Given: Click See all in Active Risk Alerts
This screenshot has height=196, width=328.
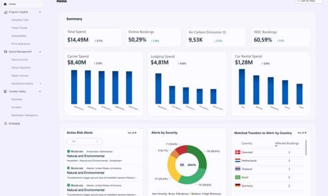Looking at the screenshot, I should (132, 133).
